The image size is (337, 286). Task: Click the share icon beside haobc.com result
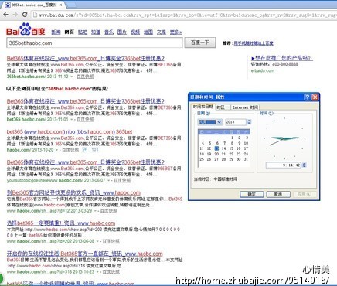[84, 150]
